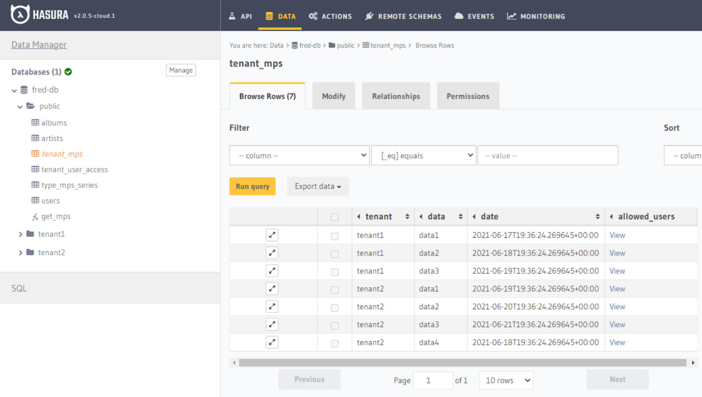Click the expand icon on first row
Screen dimensions: 702x397
[x=272, y=235]
